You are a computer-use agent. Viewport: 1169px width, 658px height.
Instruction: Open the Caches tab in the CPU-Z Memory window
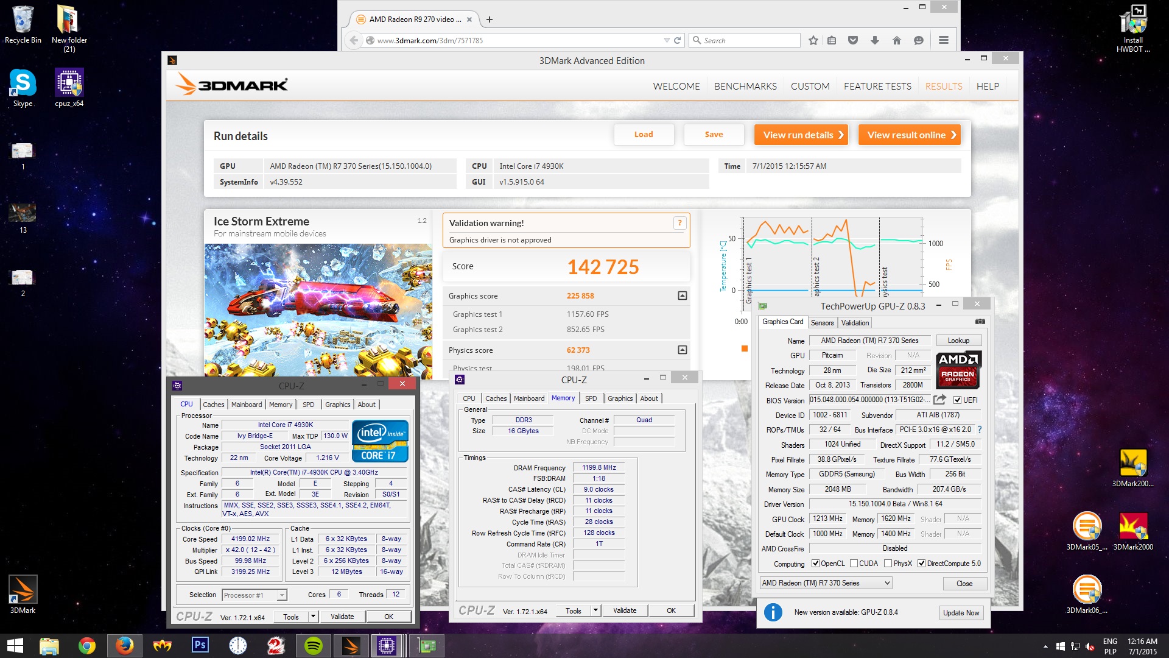[496, 398]
